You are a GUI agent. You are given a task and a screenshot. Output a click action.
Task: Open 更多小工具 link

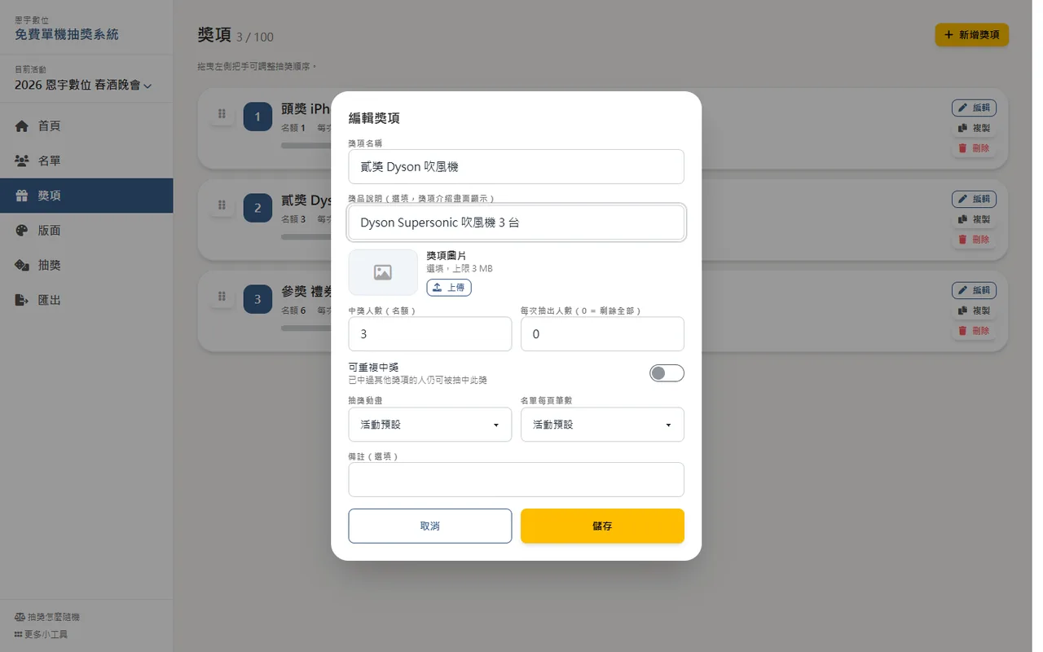point(41,634)
